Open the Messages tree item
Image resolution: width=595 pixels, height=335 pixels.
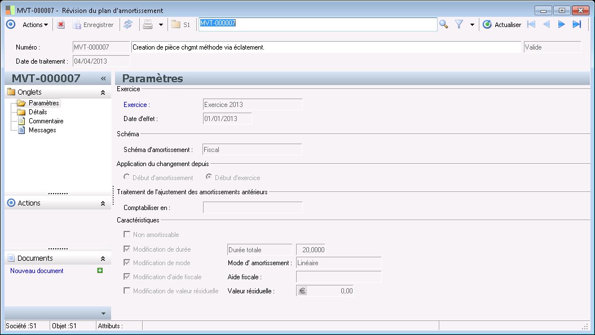(x=42, y=130)
